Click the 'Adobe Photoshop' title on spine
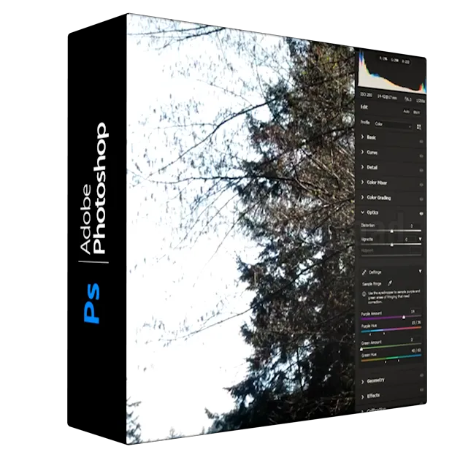 [94, 188]
